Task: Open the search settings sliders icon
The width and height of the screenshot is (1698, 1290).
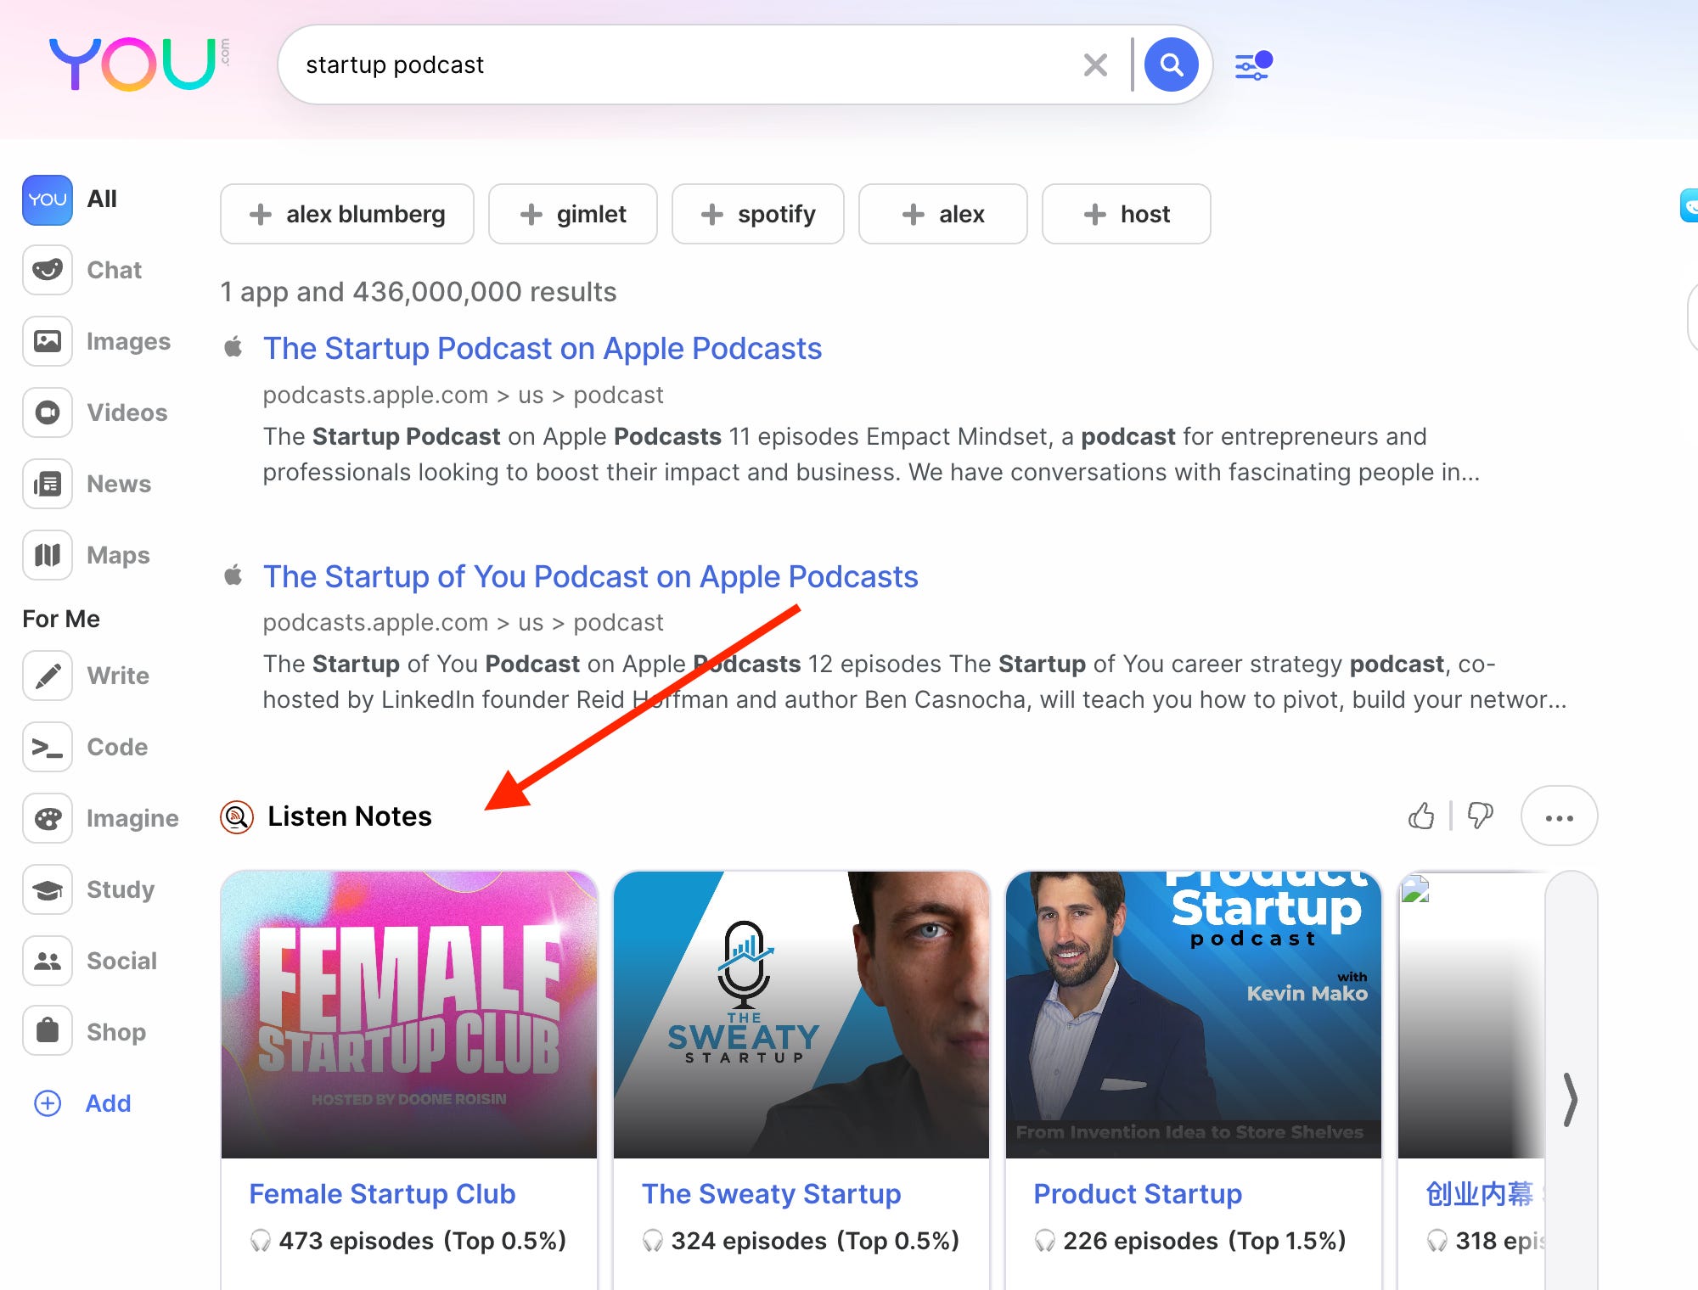Action: pos(1252,65)
